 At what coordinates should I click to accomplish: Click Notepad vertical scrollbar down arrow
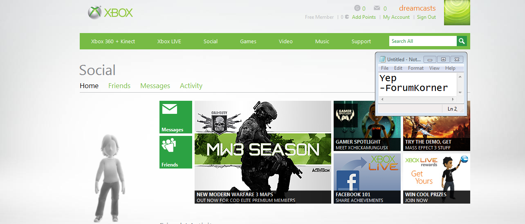(x=460, y=93)
